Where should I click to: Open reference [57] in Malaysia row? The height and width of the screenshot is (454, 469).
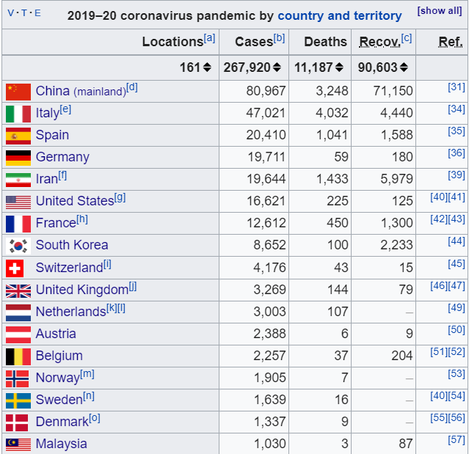[x=456, y=440]
